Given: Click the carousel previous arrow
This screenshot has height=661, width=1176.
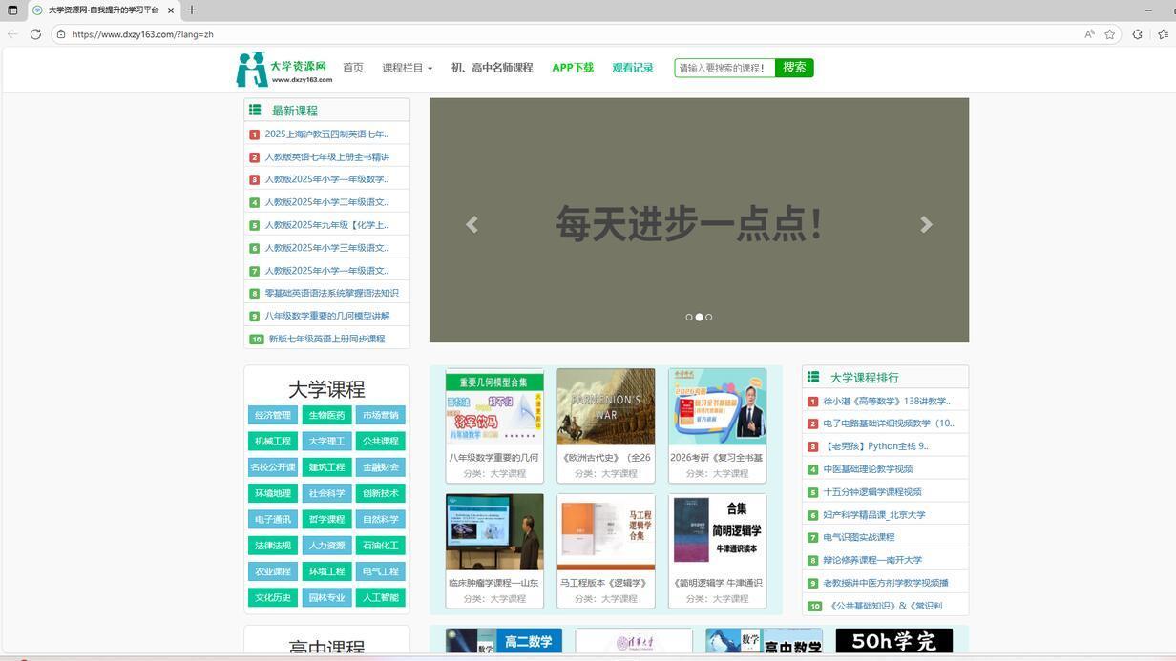Looking at the screenshot, I should coord(472,225).
